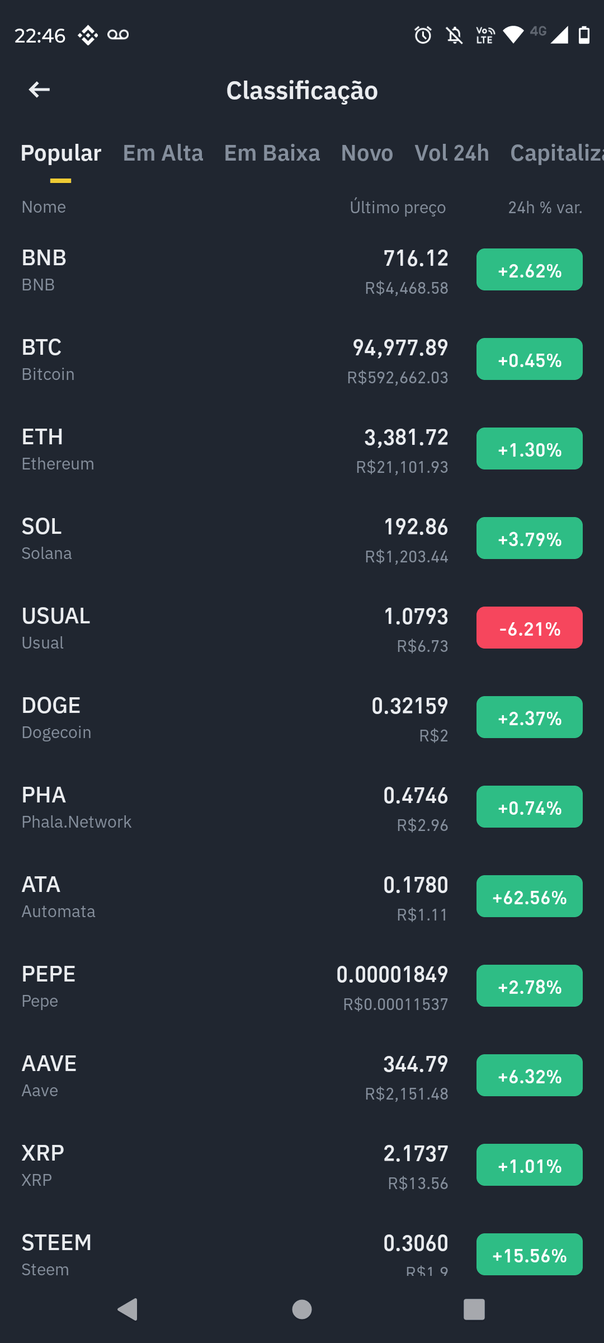Tap the red -6.21% USUAL badge
Viewport: 604px width, 1343px height.
(530, 628)
